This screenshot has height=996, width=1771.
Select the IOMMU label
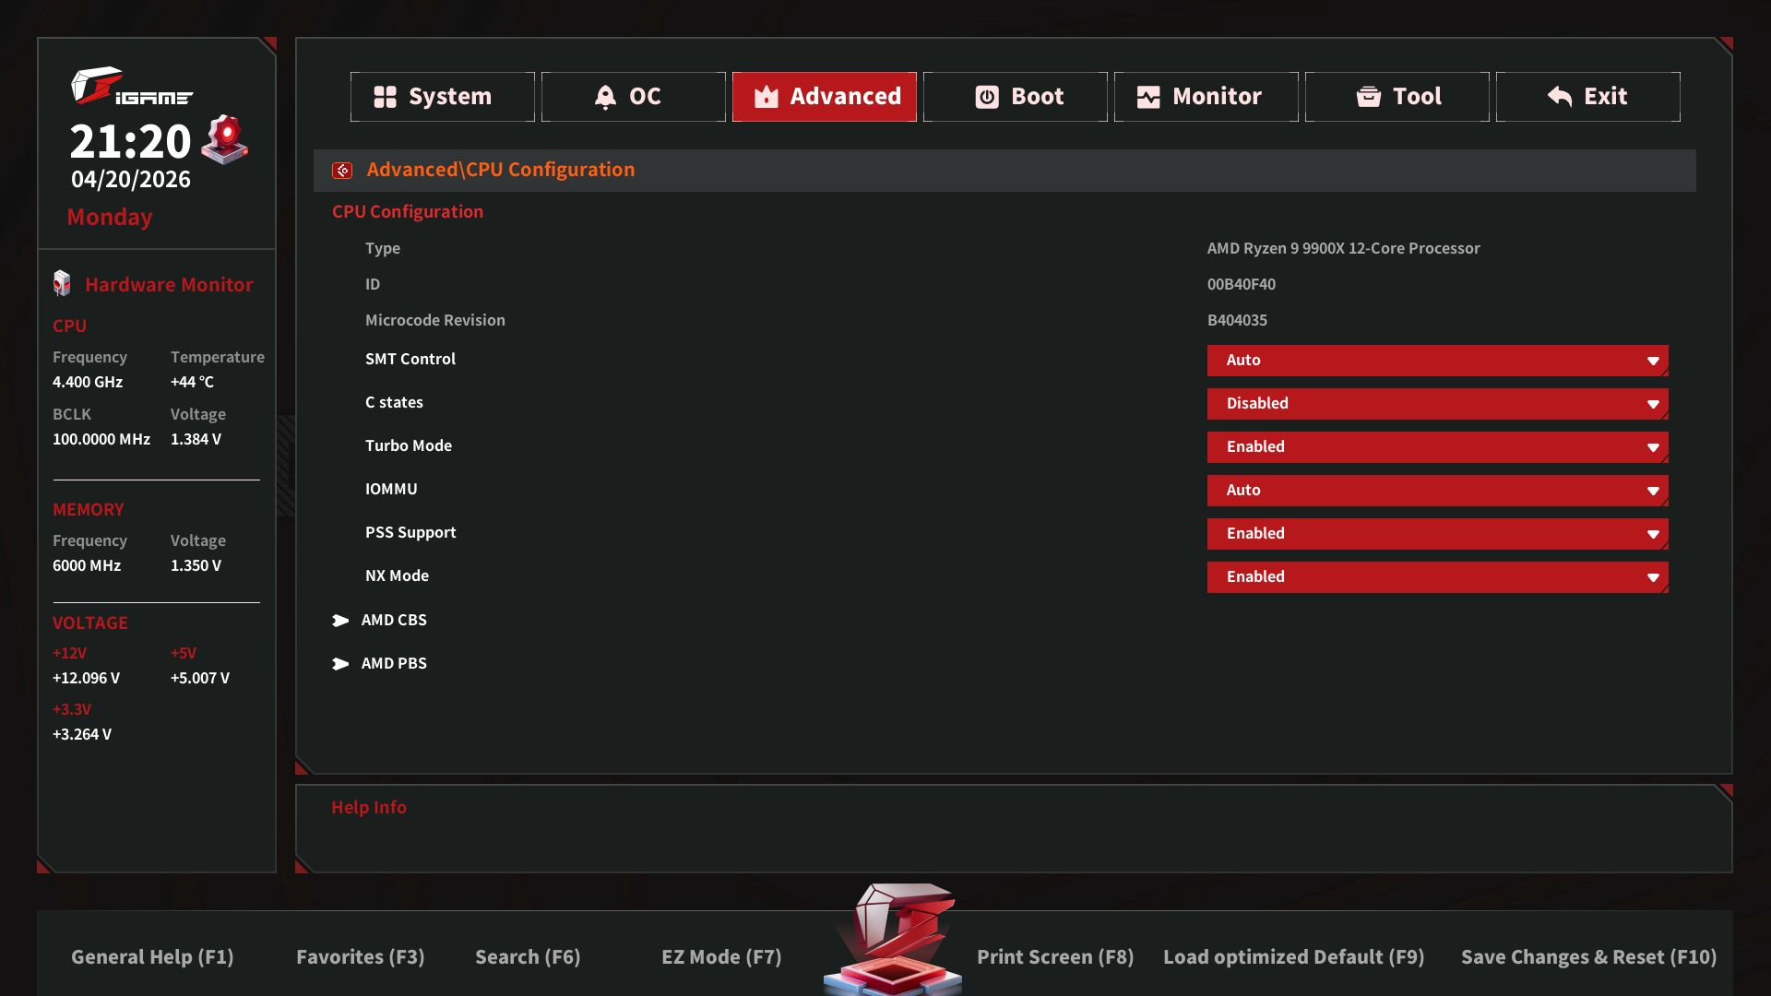tap(391, 490)
